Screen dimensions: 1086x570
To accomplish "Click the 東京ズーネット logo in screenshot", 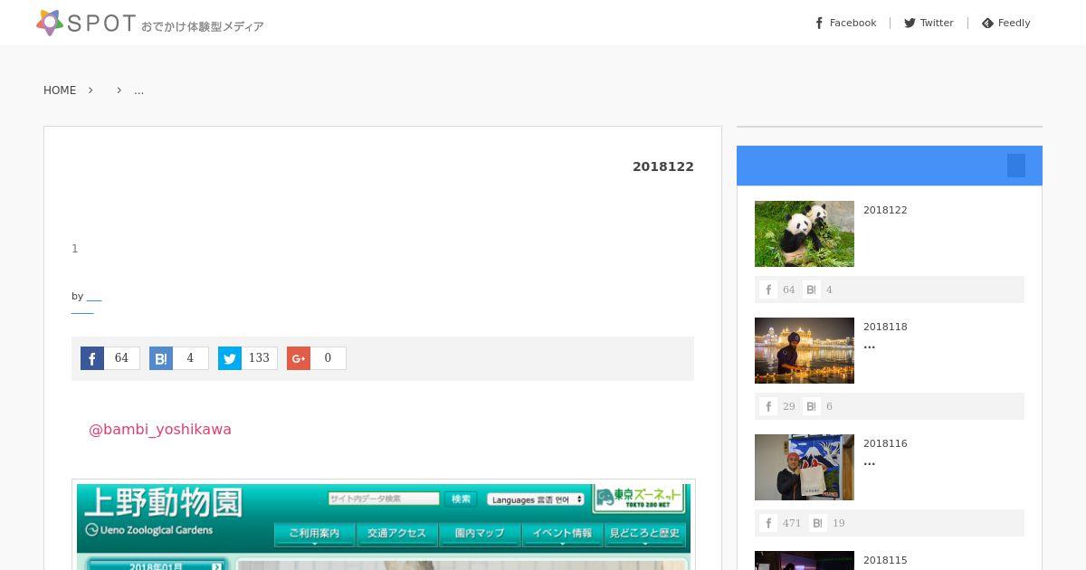I will (639, 498).
